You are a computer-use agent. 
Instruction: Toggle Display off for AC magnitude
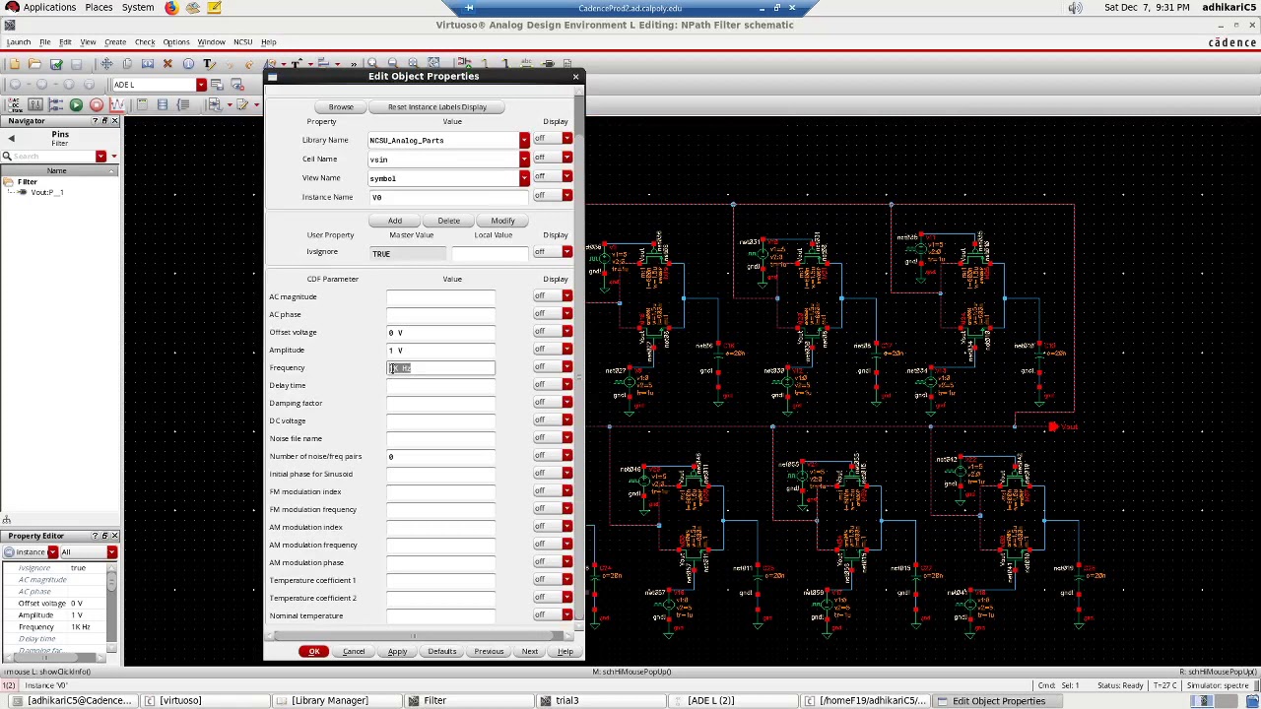pyautogui.click(x=553, y=296)
